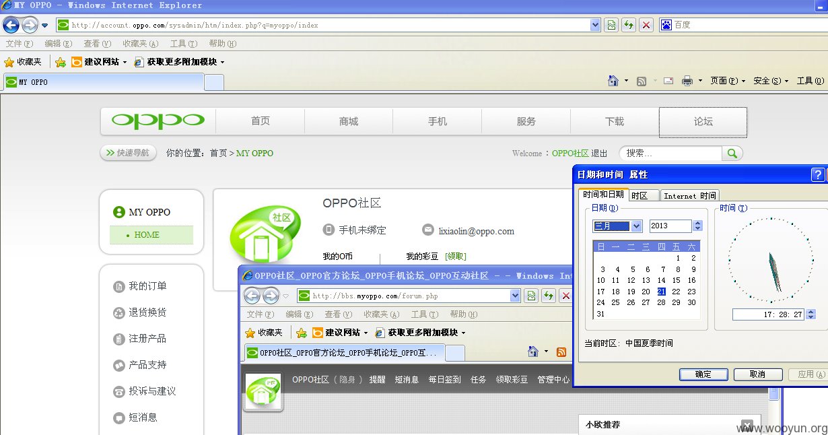The height and width of the screenshot is (435, 828).
Task: Open 文件(F) menu in MY OPPO window
Action: [x=20, y=44]
